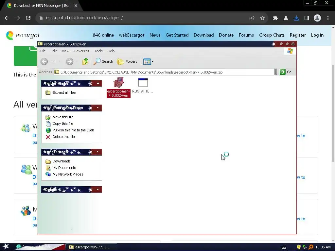This screenshot has height=251, width=335.
Task: Open Group Chats nav link
Action: pos(272,35)
